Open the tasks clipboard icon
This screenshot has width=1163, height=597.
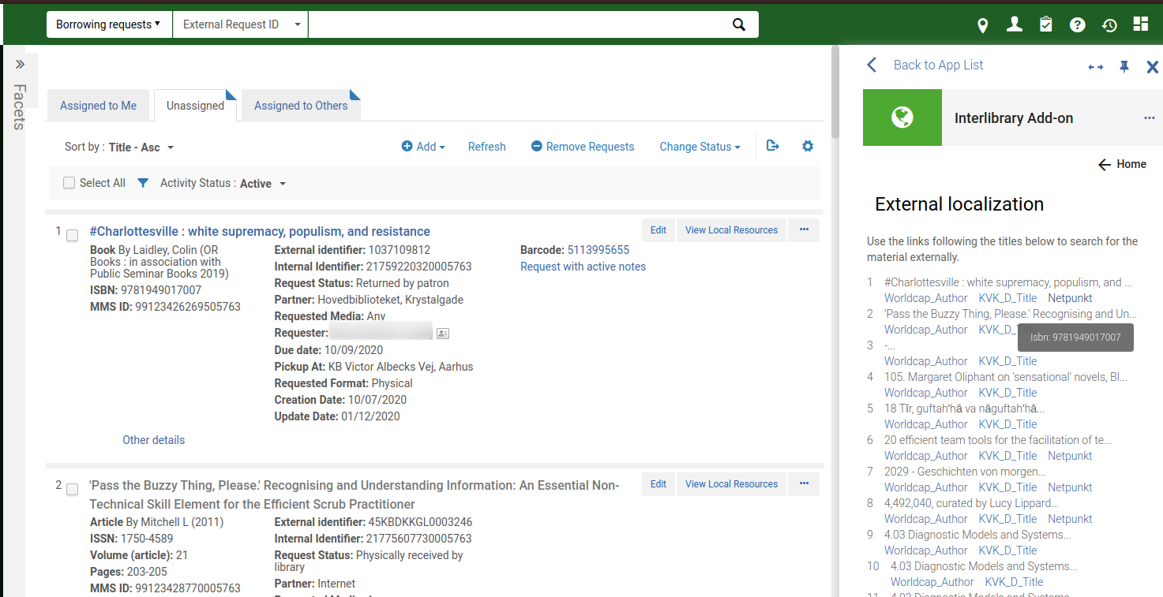coord(1045,24)
